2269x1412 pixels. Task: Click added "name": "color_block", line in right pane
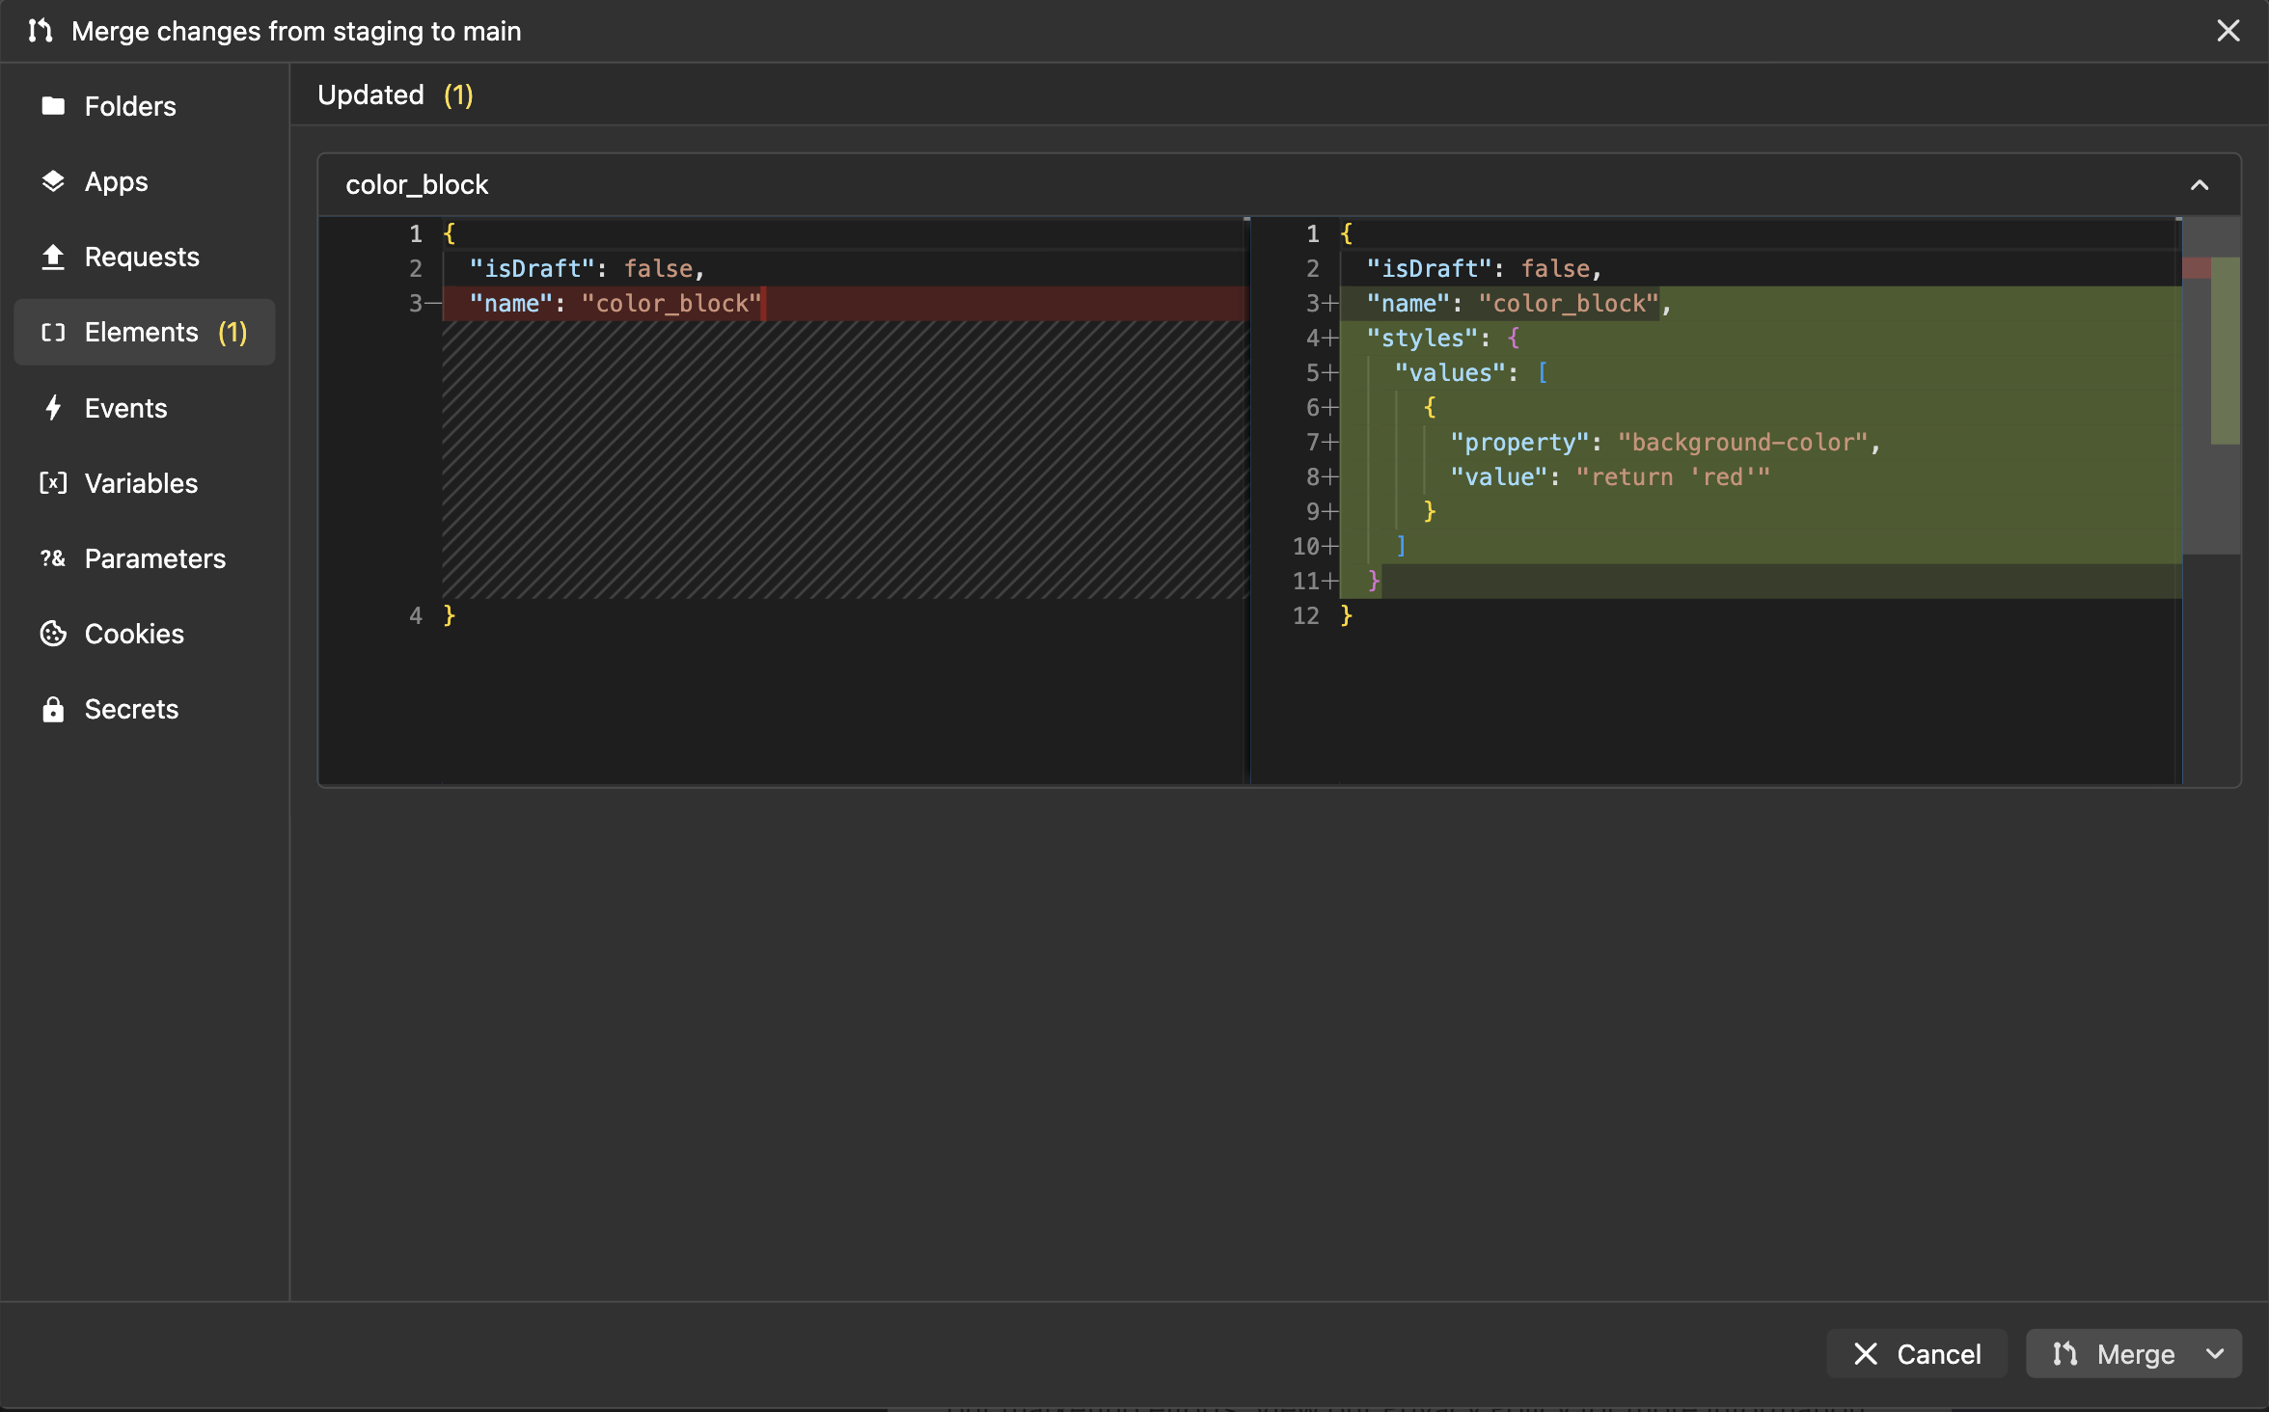click(1518, 304)
